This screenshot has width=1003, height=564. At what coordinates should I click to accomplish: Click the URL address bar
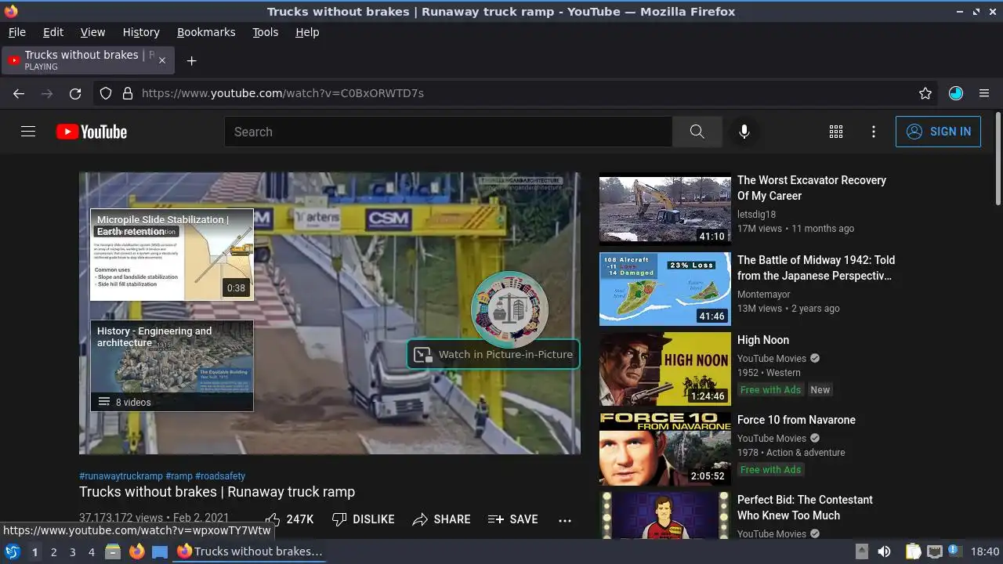517,93
